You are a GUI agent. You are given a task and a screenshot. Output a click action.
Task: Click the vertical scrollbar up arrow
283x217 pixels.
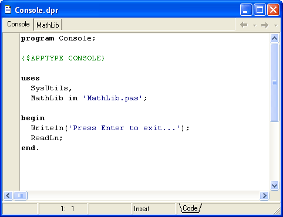click(x=274, y=39)
